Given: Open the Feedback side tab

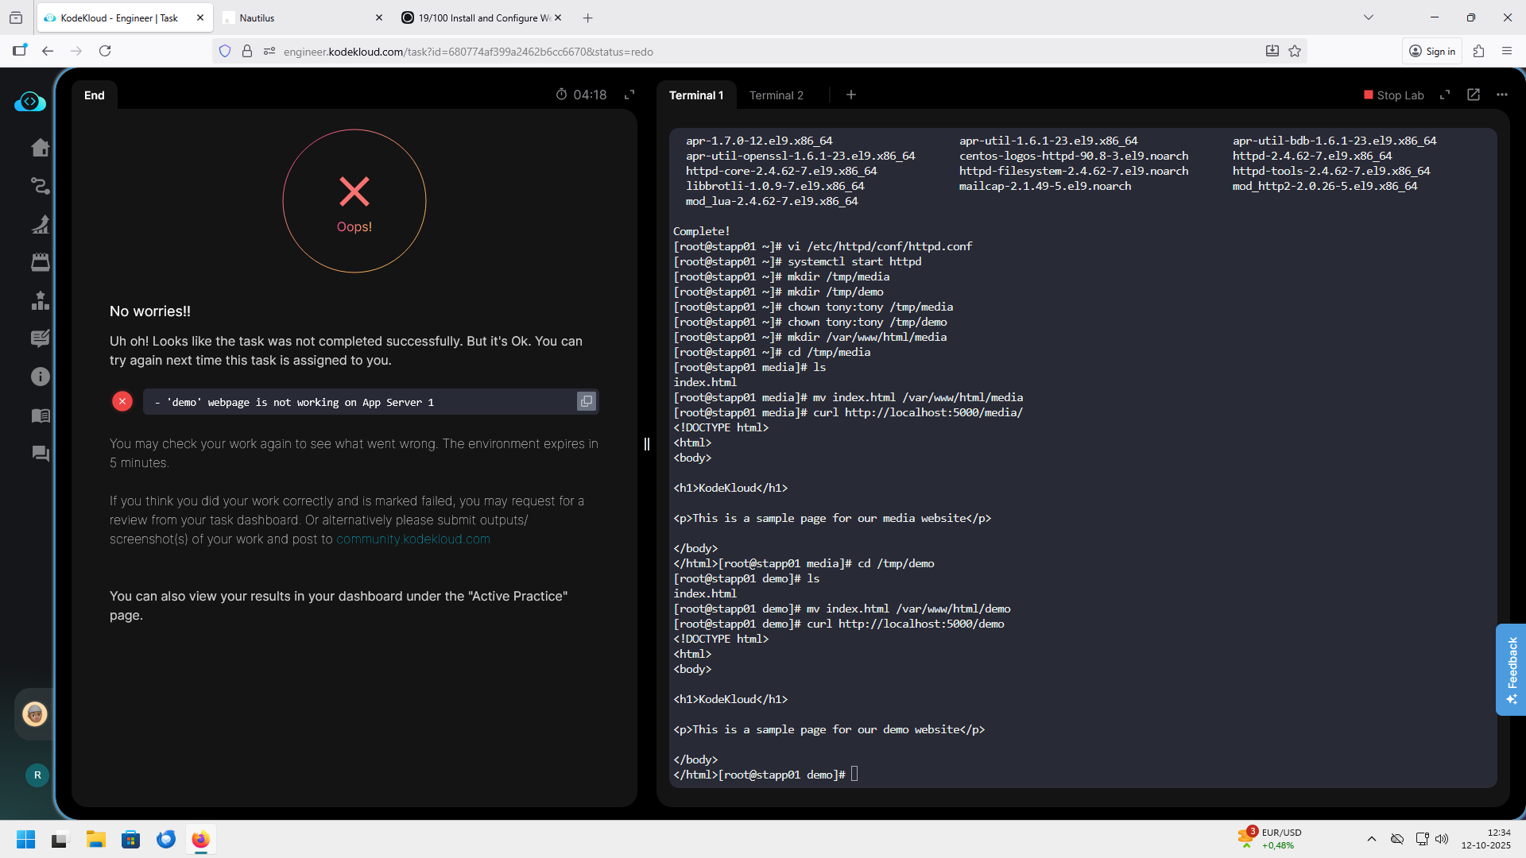Looking at the screenshot, I should coord(1511,669).
